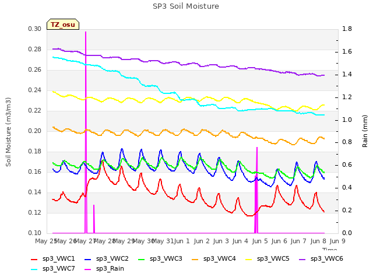The image size is (373, 280).
Task: Click the 0.16 left axis tick label
Action: point(35,172)
